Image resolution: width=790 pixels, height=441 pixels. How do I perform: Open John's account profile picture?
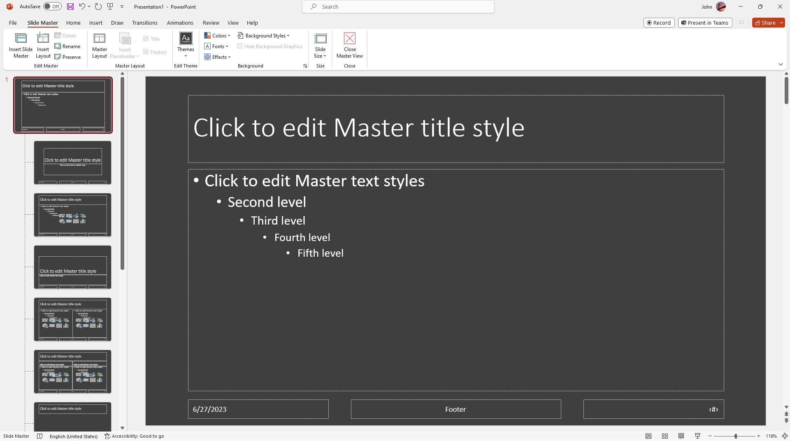[x=721, y=7]
